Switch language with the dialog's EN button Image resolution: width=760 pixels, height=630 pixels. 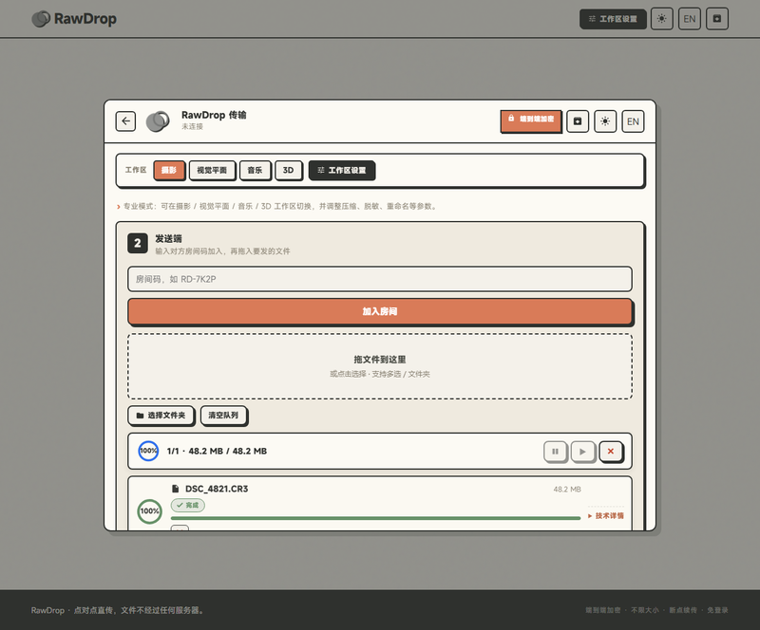(633, 121)
